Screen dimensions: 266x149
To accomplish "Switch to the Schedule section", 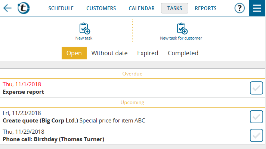I will [61, 8].
